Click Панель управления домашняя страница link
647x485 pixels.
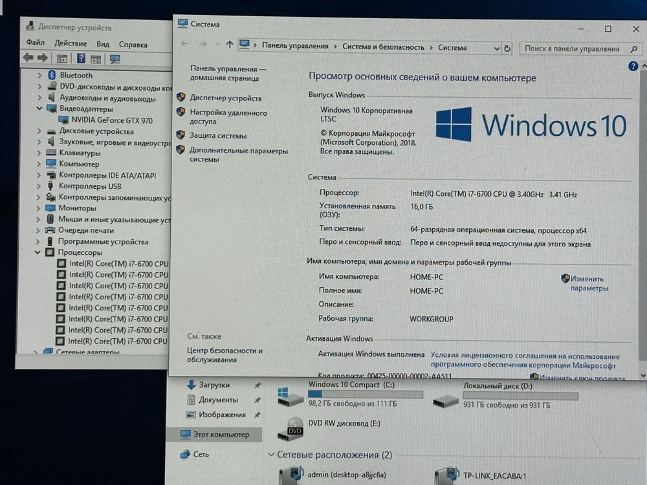[228, 73]
